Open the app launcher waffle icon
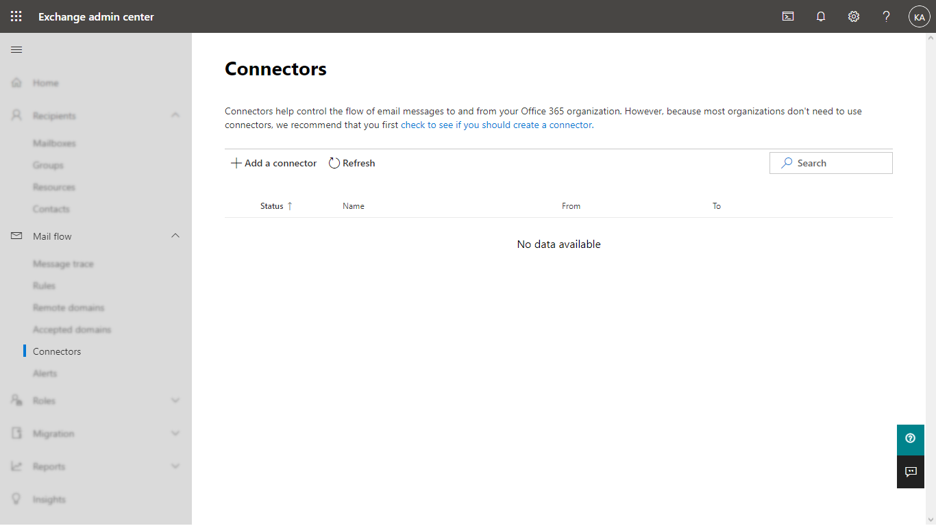 point(16,16)
